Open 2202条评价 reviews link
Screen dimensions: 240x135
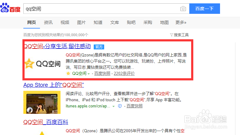(x=124, y=74)
